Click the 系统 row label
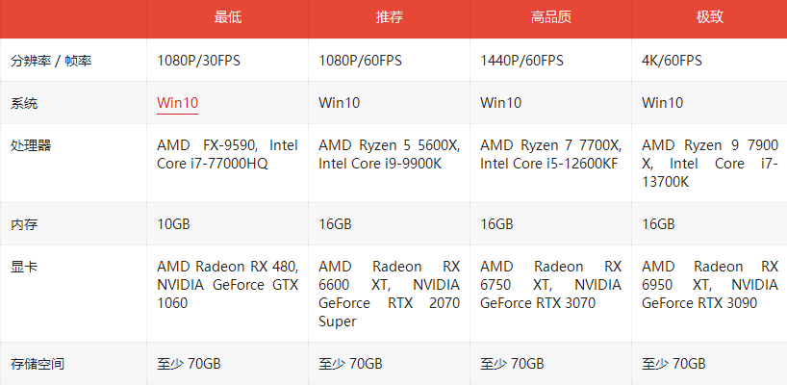Image resolution: width=787 pixels, height=386 pixels. click(x=24, y=104)
